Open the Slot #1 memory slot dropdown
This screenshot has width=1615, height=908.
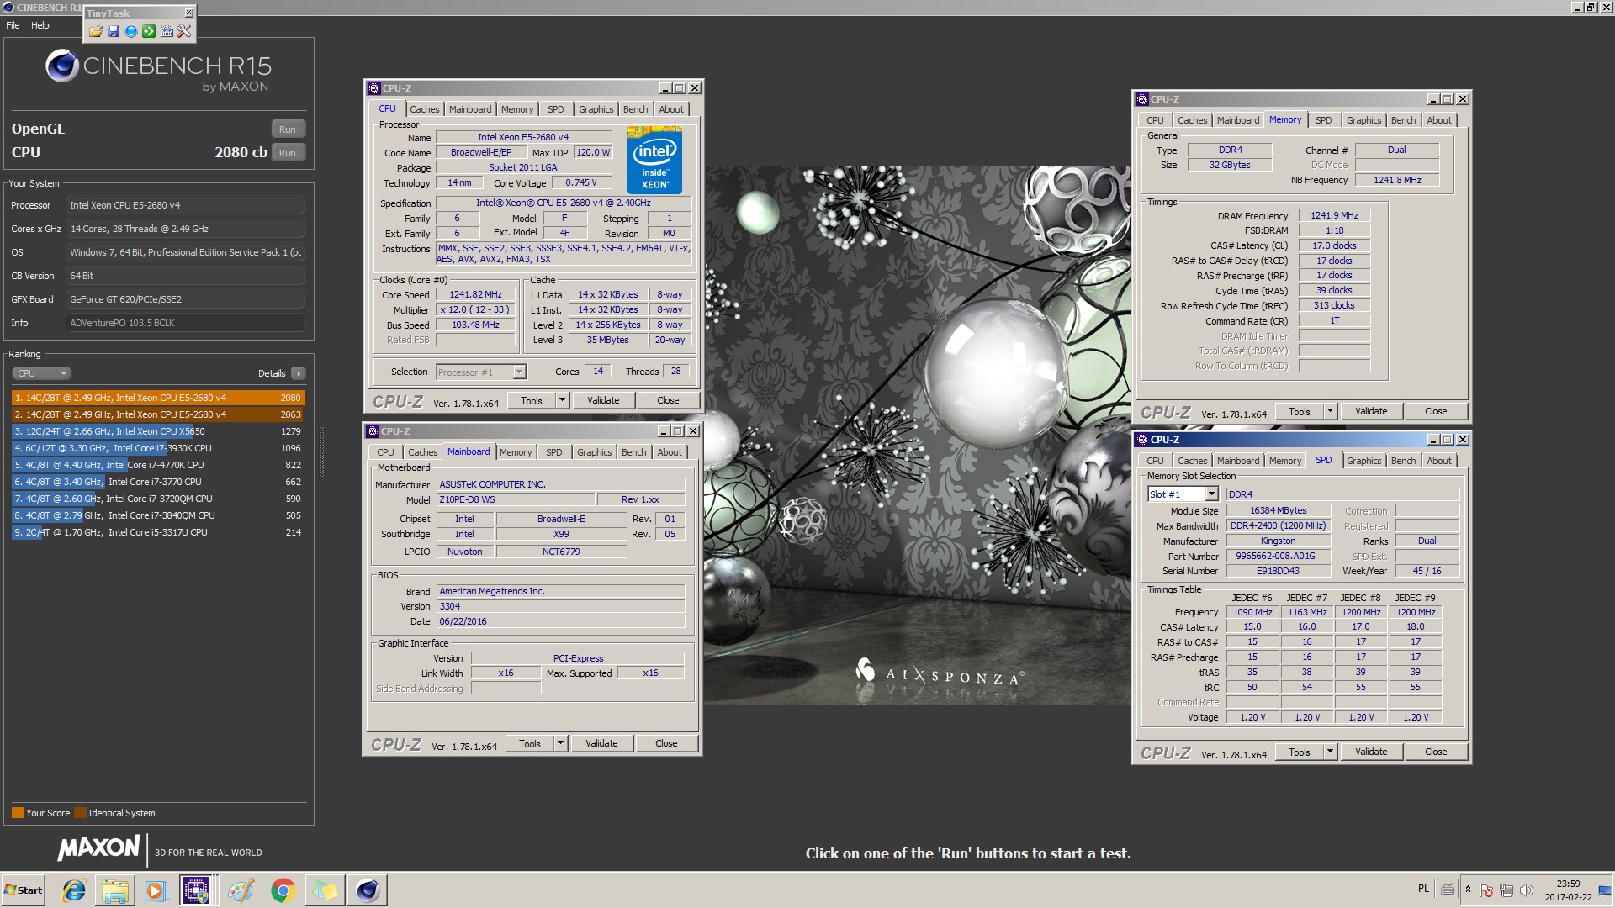point(1211,494)
